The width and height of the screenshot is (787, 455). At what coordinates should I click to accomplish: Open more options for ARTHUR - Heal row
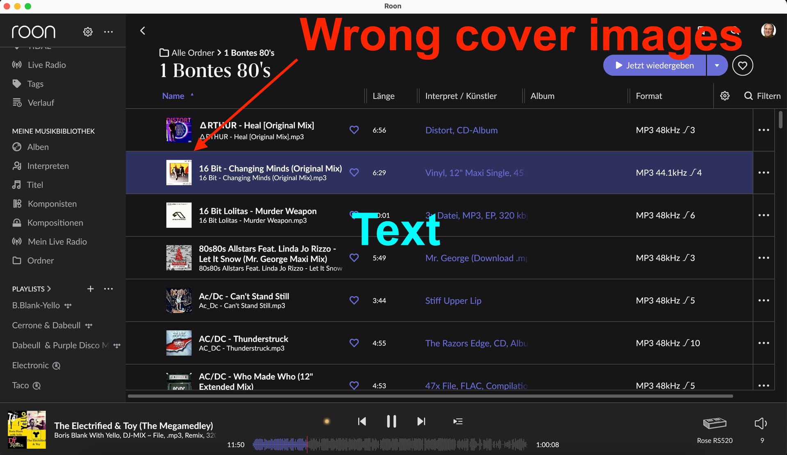(x=764, y=130)
